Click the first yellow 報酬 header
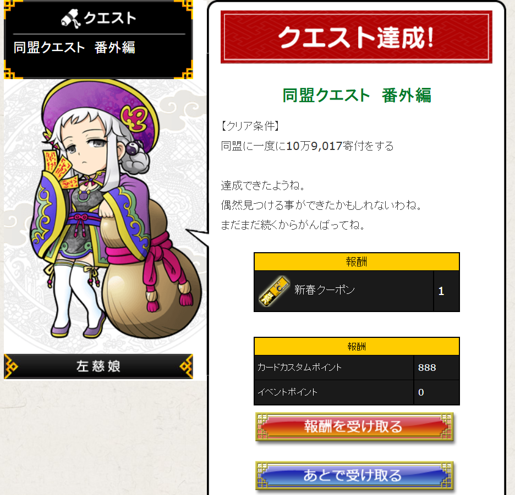The width and height of the screenshot is (515, 495). (357, 262)
